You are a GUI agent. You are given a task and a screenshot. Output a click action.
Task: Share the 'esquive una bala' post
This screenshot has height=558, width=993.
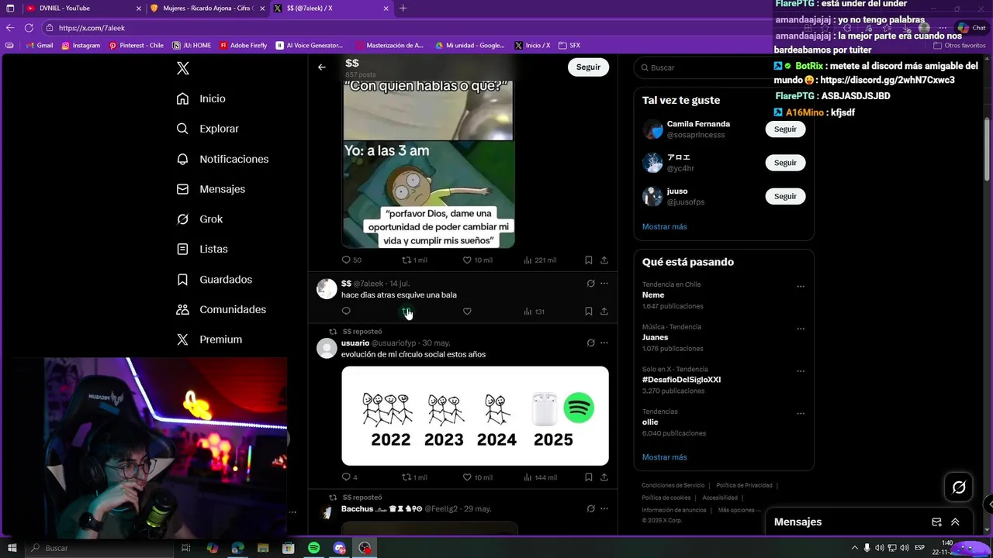point(604,312)
